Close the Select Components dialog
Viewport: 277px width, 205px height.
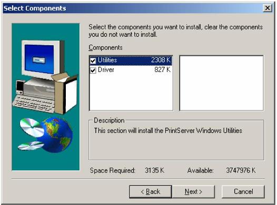(268, 8)
